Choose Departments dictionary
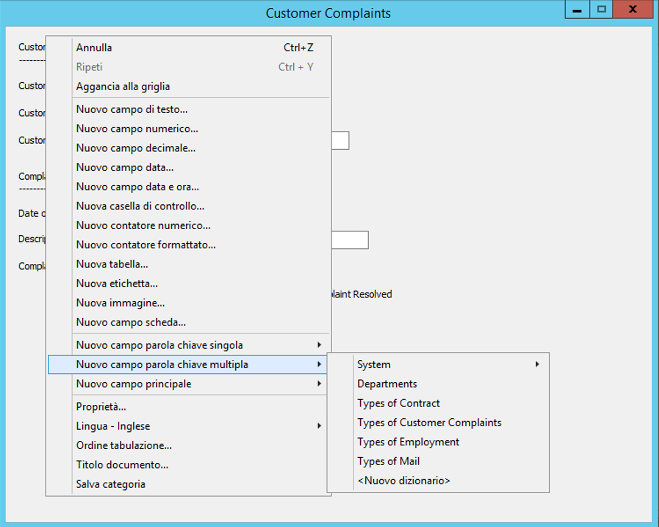659x527 pixels. pos(438,384)
